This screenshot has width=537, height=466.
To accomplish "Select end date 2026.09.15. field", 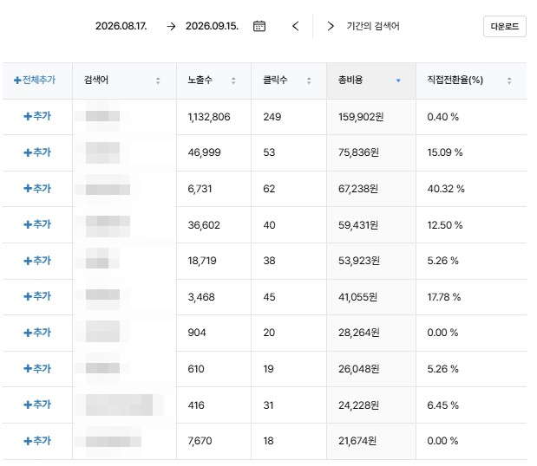I will (x=212, y=26).
